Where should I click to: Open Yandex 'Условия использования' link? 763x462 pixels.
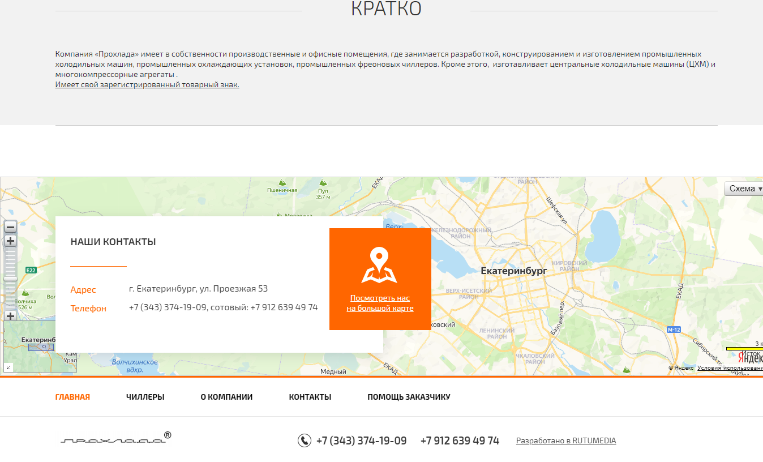[x=730, y=368]
